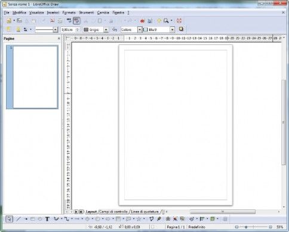Click the Navigator star icon
Image resolution: width=289 pixels, height=232 pixels.
click(159, 21)
